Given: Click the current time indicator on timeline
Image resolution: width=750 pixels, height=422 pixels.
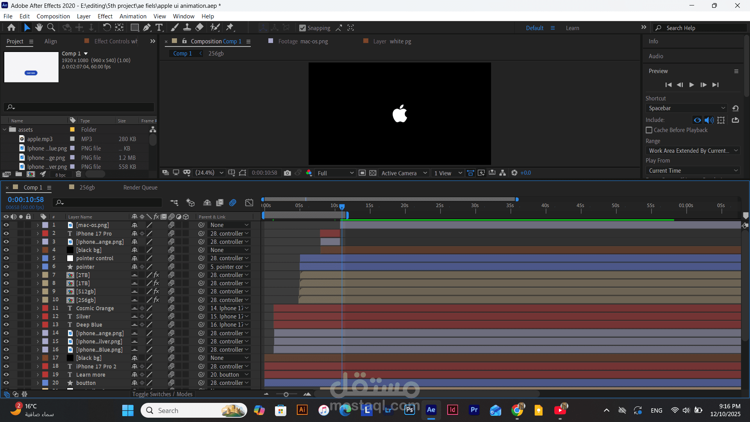Looking at the screenshot, I should [x=342, y=207].
